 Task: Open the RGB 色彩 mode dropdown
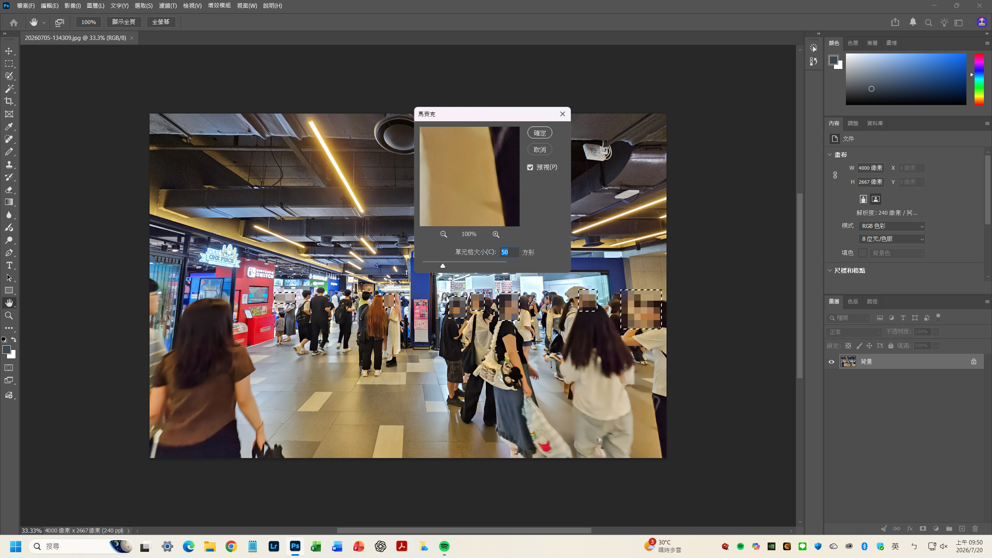[x=892, y=226]
